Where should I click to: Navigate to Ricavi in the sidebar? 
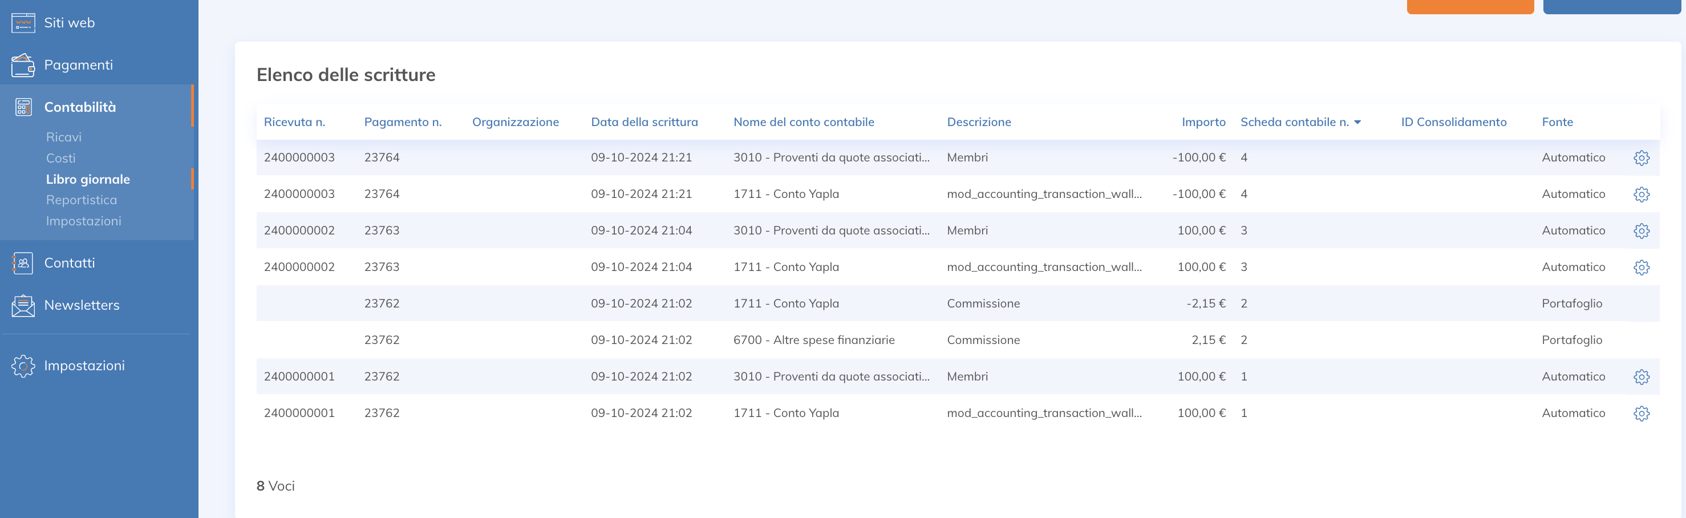click(x=63, y=137)
